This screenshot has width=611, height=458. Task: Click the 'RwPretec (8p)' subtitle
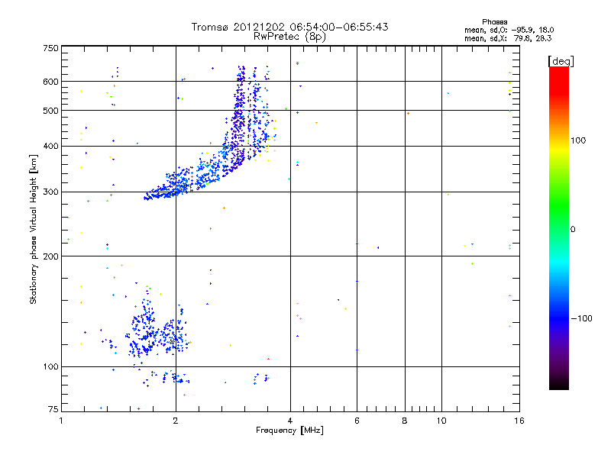click(289, 37)
